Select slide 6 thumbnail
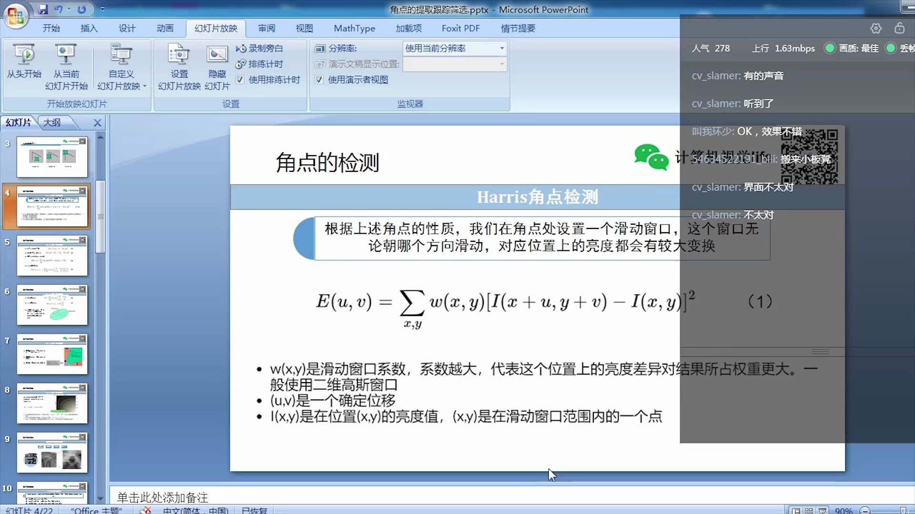915x514 pixels. (x=52, y=305)
